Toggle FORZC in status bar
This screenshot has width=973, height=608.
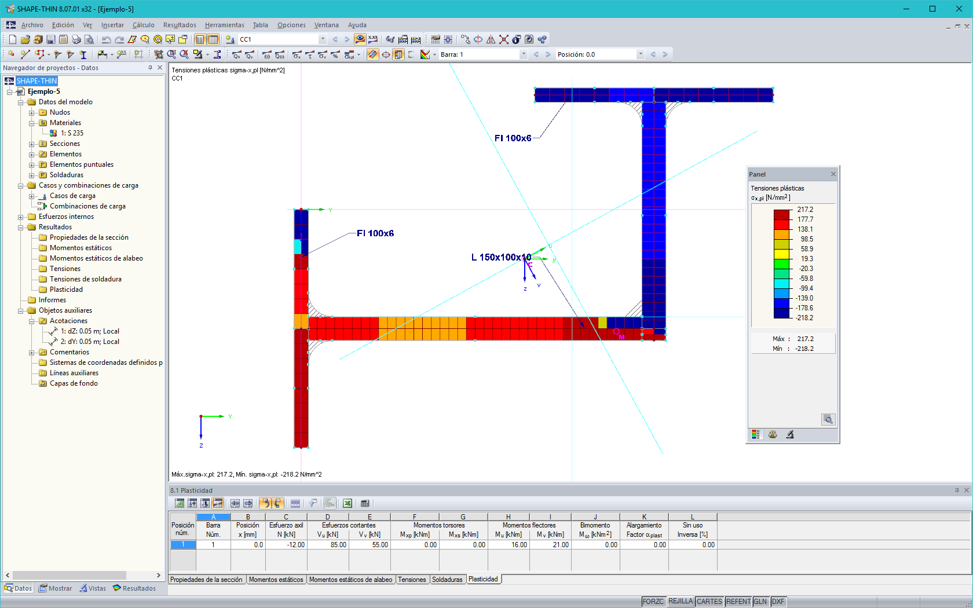[653, 602]
